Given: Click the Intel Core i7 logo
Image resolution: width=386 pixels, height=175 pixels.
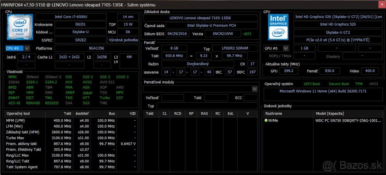Looking at the screenshot, I should pyautogui.click(x=19, y=27).
